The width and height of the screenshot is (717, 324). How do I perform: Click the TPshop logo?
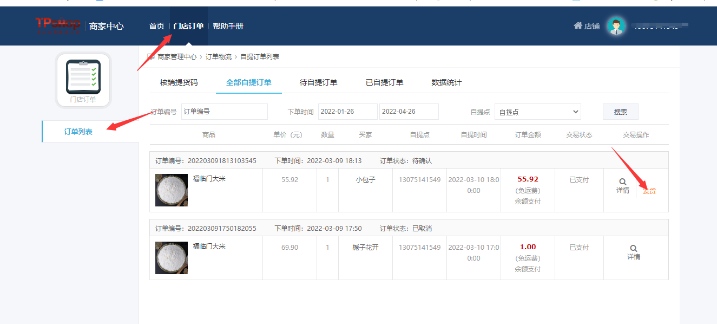pyautogui.click(x=57, y=25)
